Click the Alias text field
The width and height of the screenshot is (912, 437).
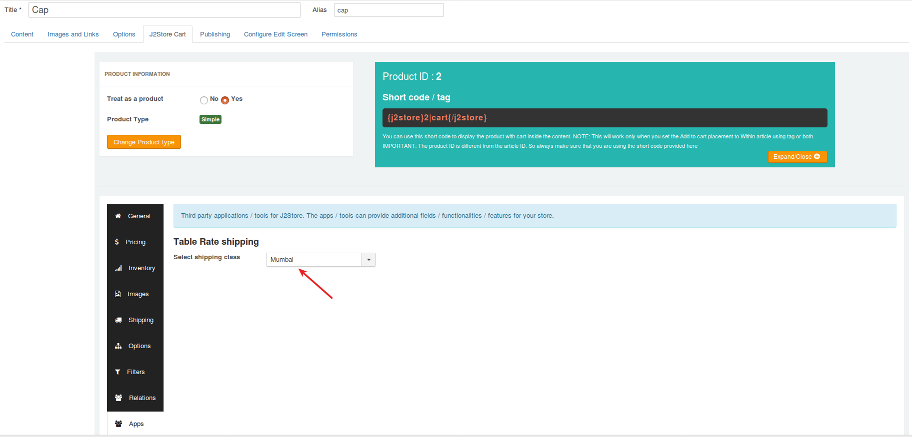(x=388, y=10)
